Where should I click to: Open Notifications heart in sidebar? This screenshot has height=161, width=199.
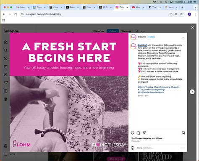click(x=5, y=83)
